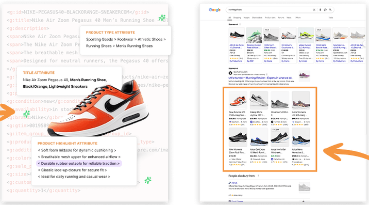
Task: Clear the search box with the X icon
Action: [x=314, y=10]
